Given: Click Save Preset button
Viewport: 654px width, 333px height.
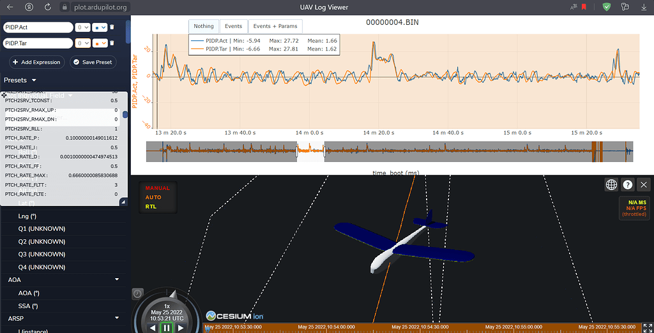Looking at the screenshot, I should coord(93,62).
